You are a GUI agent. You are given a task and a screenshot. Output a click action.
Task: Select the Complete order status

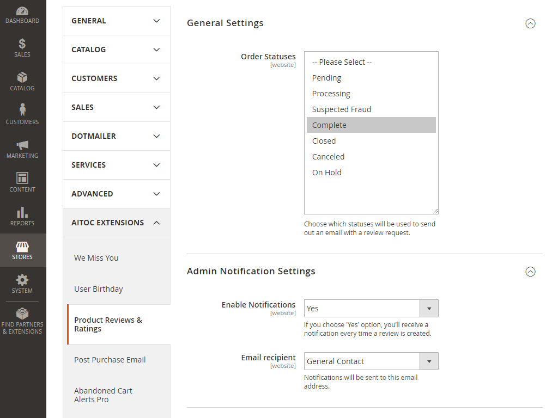click(x=371, y=125)
